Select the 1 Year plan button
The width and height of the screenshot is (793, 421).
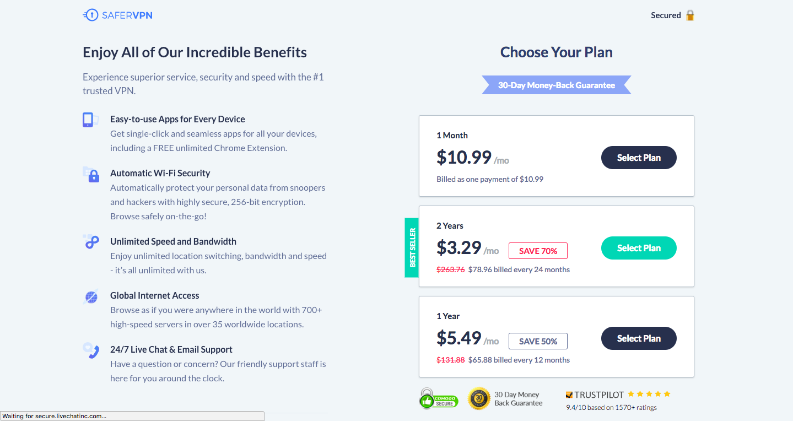(x=639, y=338)
